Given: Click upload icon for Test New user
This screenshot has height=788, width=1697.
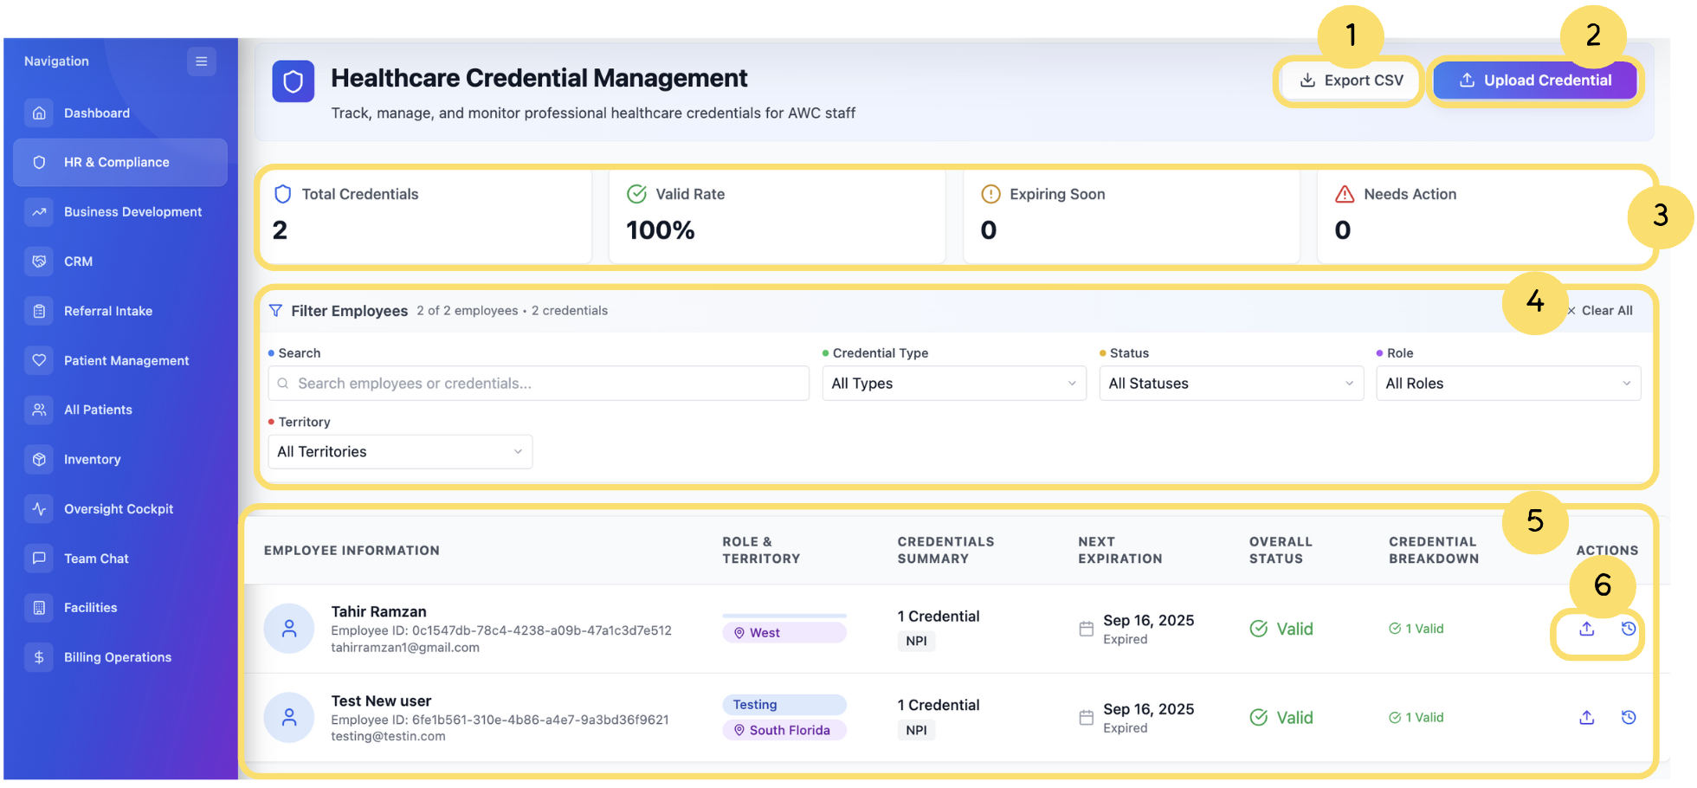Looking at the screenshot, I should 1586,718.
